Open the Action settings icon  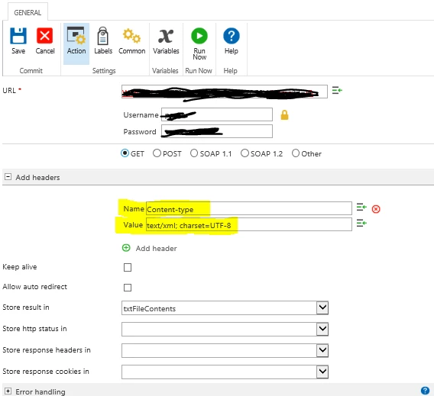click(76, 36)
